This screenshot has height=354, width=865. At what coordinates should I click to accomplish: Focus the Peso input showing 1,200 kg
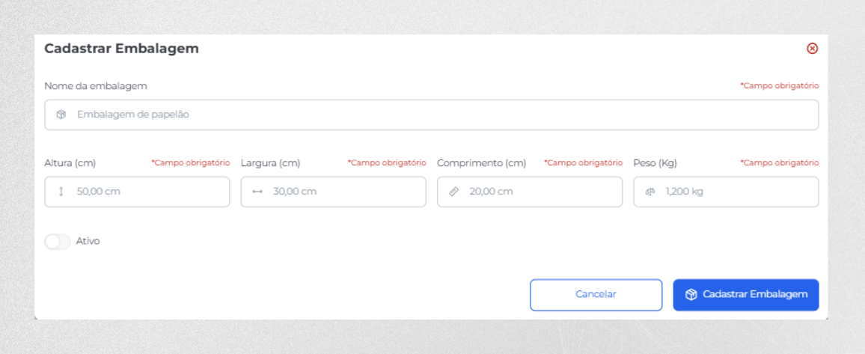[x=726, y=192]
